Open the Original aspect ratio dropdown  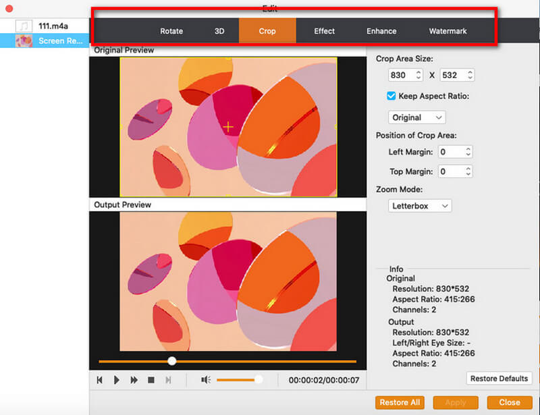[416, 117]
